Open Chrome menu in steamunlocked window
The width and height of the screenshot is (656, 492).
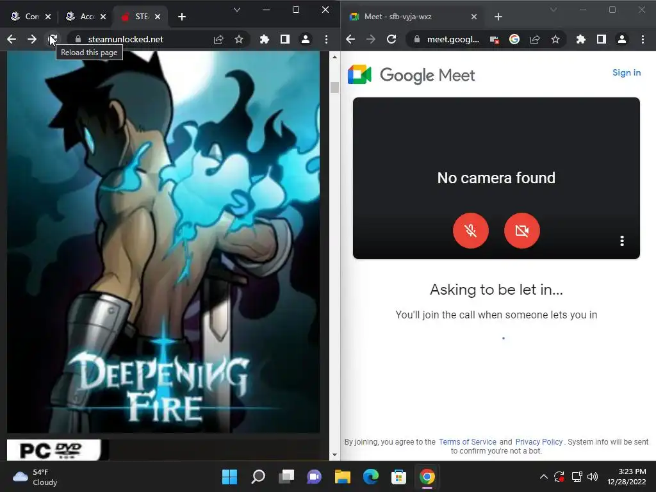pos(326,39)
